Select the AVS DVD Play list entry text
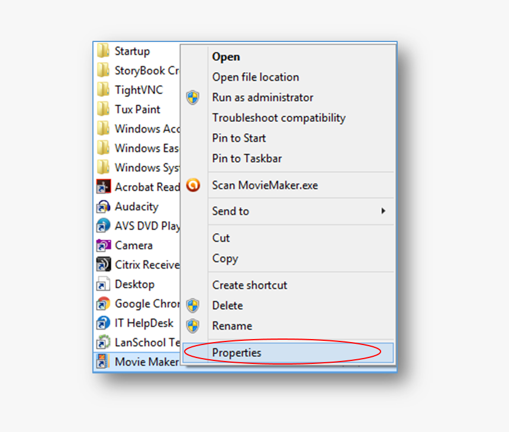Viewport: 509px width, 432px height. coord(147,226)
